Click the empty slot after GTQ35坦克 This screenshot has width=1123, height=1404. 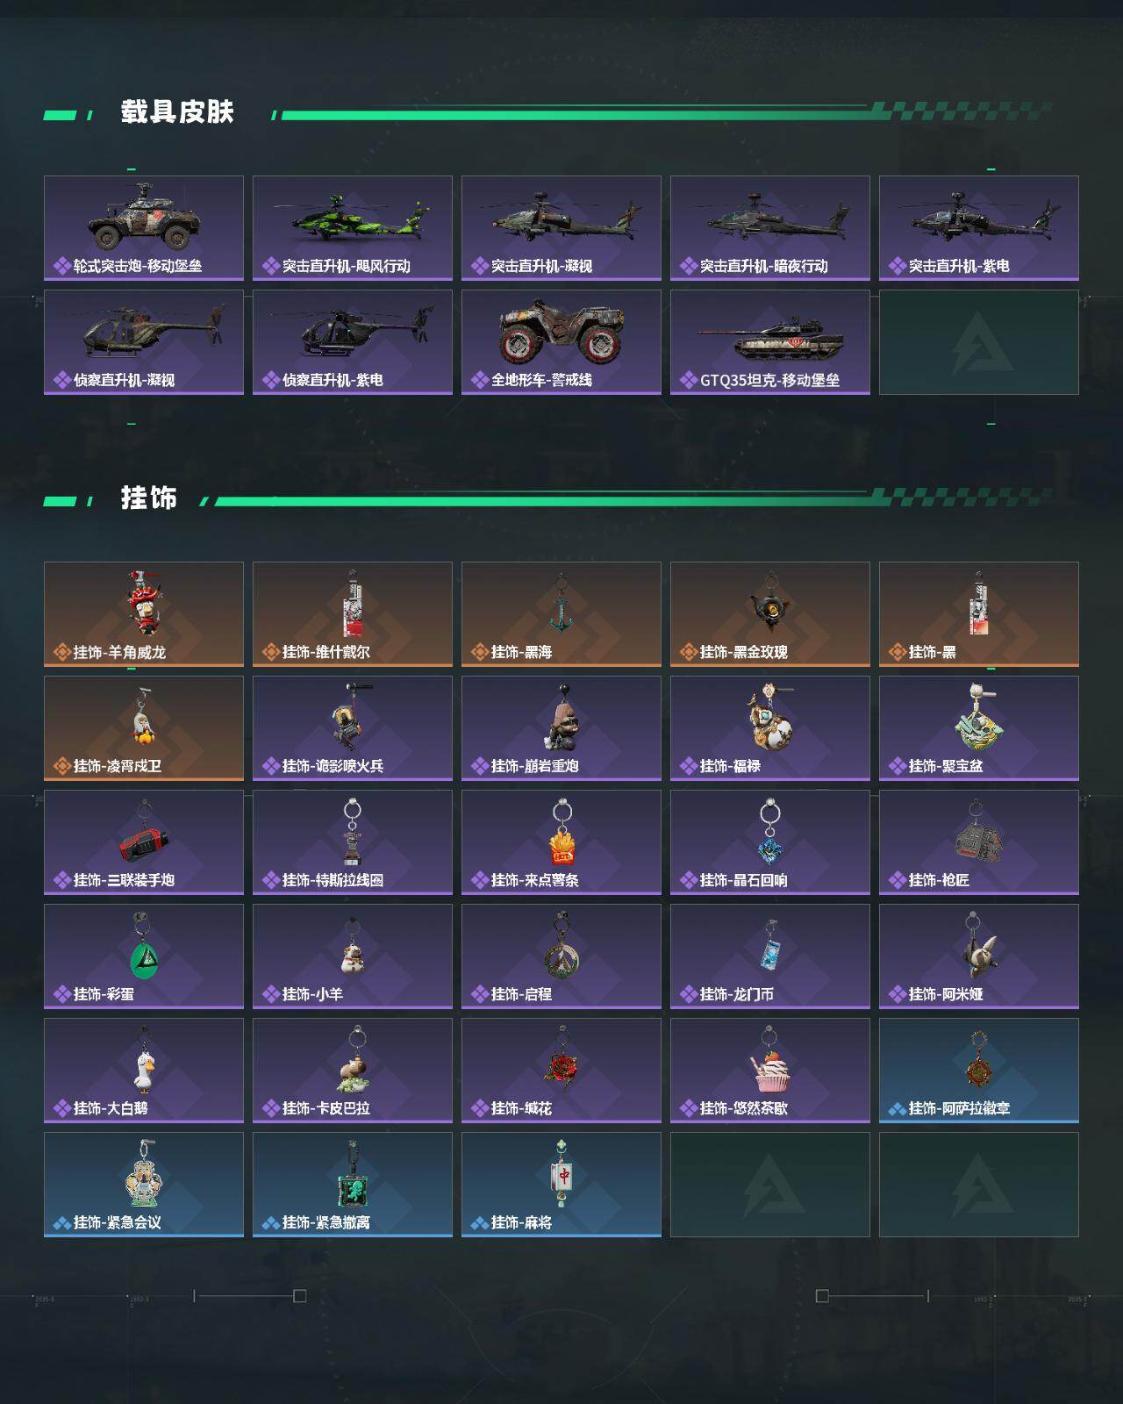point(979,342)
